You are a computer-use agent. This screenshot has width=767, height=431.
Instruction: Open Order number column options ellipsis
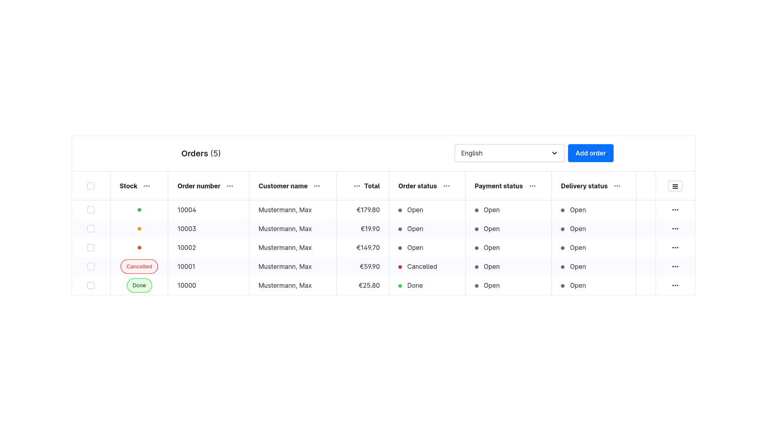[x=230, y=186]
